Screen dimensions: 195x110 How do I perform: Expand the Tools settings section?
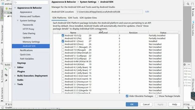(x=15, y=84)
